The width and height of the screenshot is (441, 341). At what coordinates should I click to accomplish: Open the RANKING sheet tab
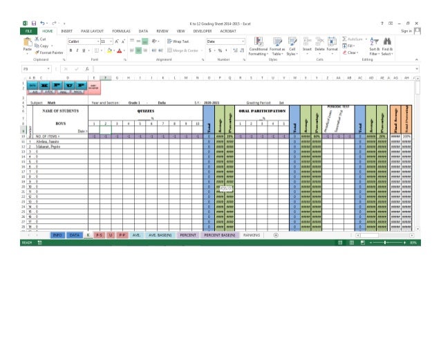click(x=252, y=235)
